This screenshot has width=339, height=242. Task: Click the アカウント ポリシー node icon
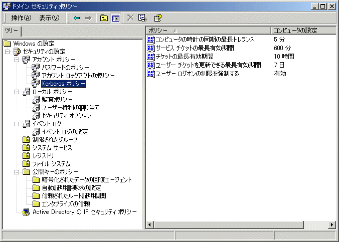26,60
